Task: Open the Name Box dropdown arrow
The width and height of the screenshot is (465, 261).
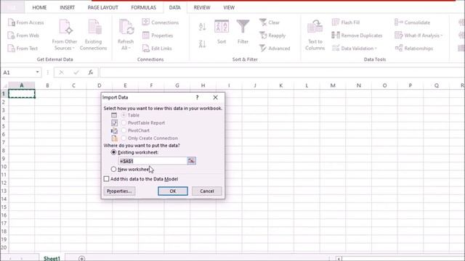Action: tap(37, 72)
